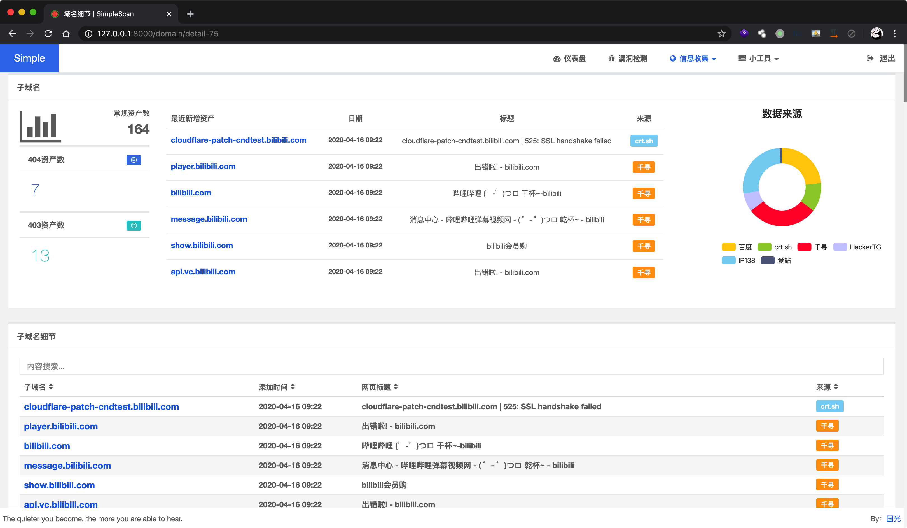Open the Chrome profile avatar
The width and height of the screenshot is (907, 528).
point(876,34)
